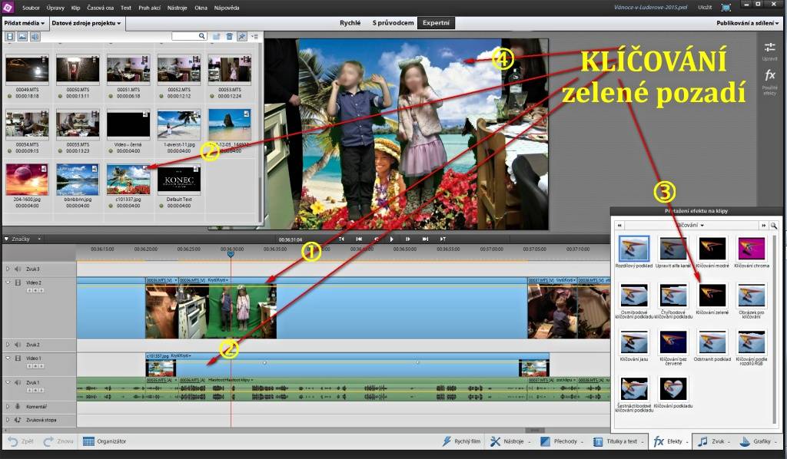The width and height of the screenshot is (787, 459).
Task: Toggle the Video 2 track film icon
Action: pos(18,282)
